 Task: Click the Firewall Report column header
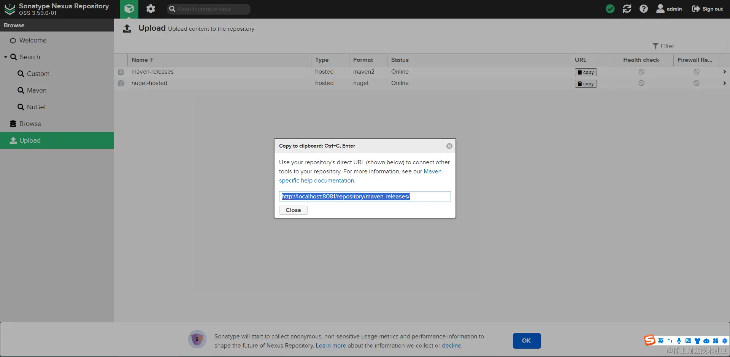696,60
